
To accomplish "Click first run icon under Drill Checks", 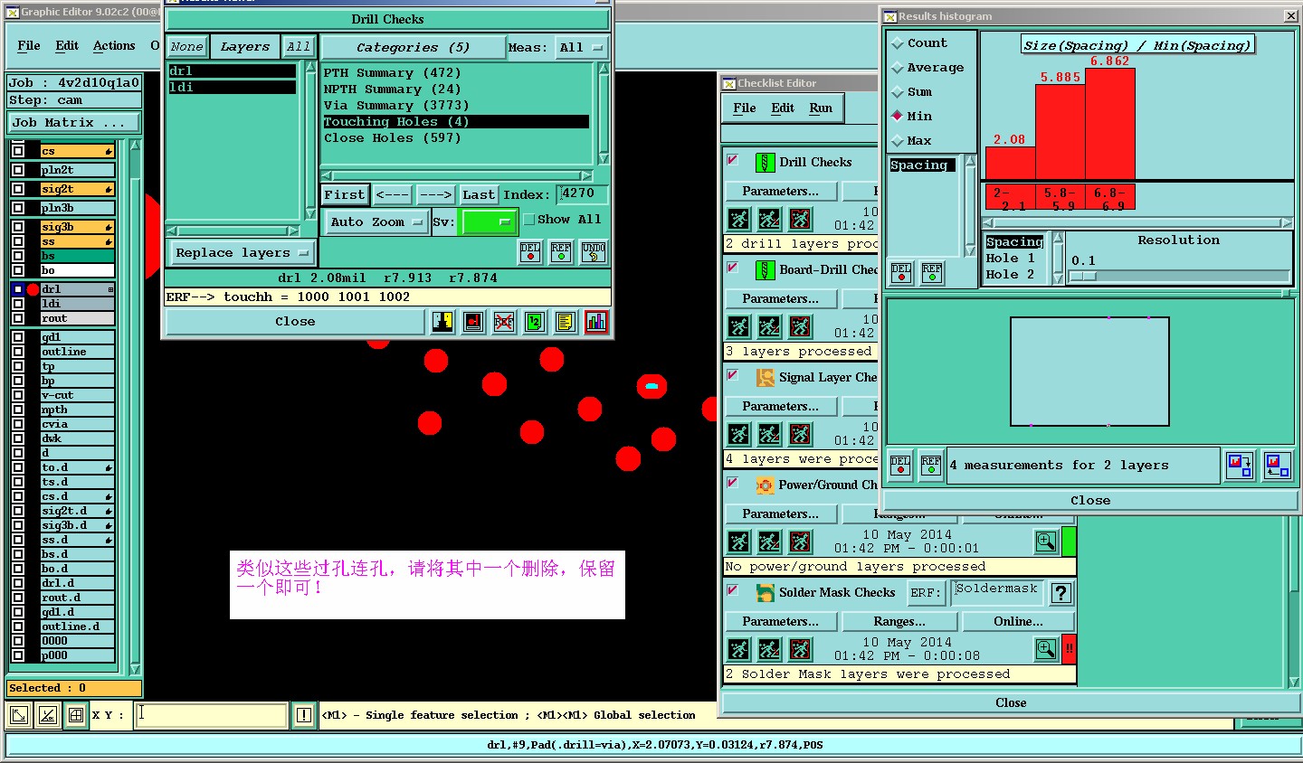I will coord(739,219).
